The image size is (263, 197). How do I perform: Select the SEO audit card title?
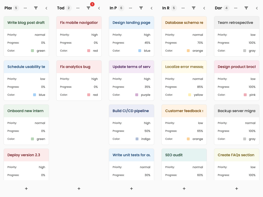tap(174, 155)
